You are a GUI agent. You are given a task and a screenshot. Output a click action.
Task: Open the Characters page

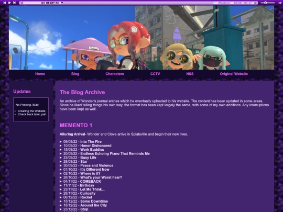[115, 74]
